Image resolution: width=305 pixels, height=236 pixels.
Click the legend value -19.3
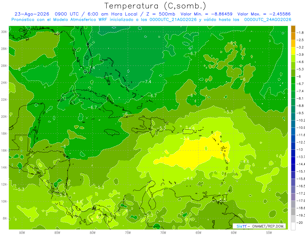point(301,215)
